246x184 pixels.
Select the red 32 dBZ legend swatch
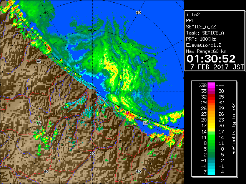(x=211, y=97)
